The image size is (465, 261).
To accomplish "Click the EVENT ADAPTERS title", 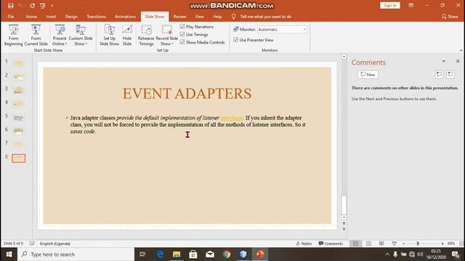I will (x=187, y=94).
